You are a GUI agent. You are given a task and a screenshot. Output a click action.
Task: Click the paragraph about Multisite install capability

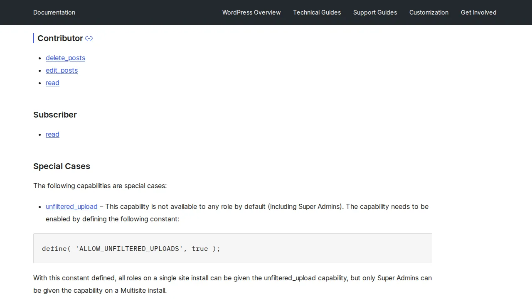pyautogui.click(x=232, y=284)
